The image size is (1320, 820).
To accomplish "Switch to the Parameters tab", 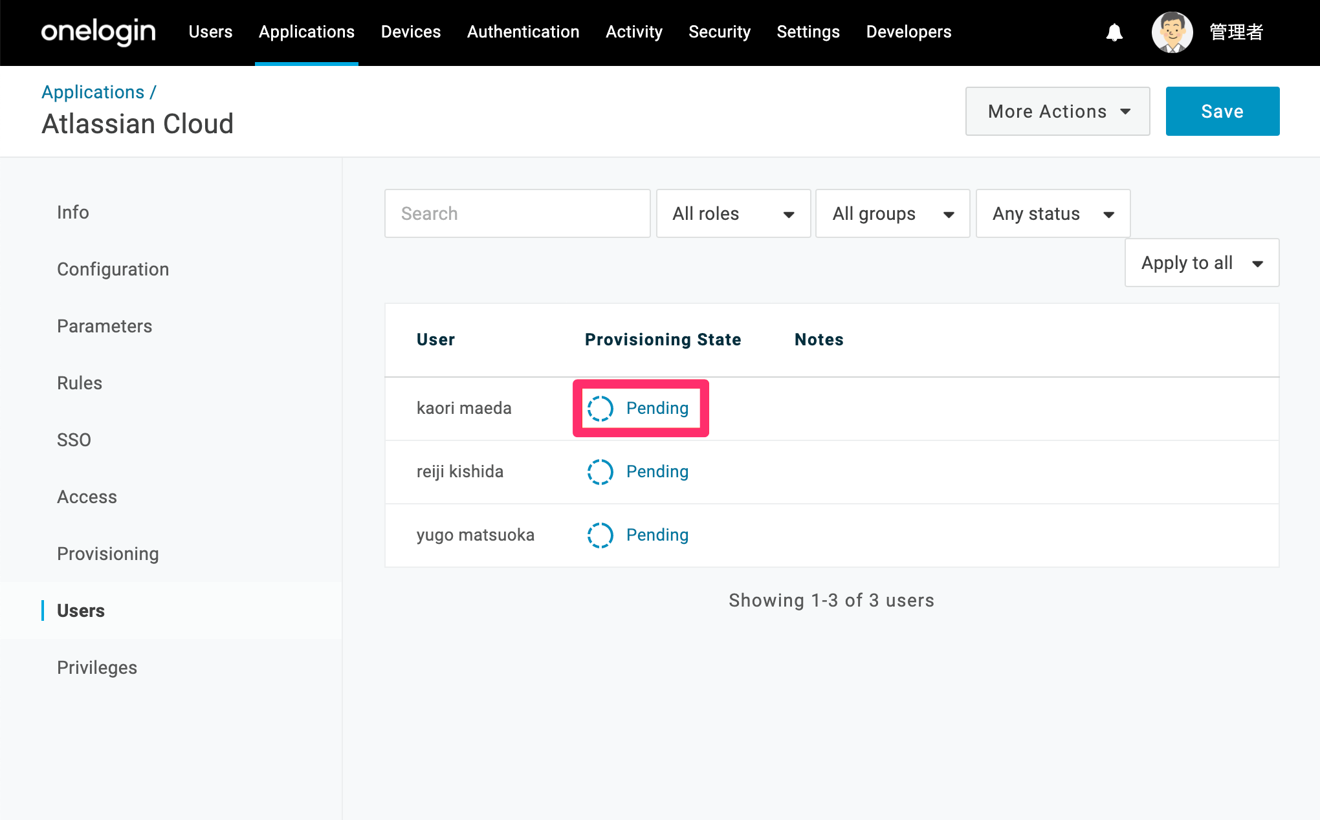I will [105, 326].
